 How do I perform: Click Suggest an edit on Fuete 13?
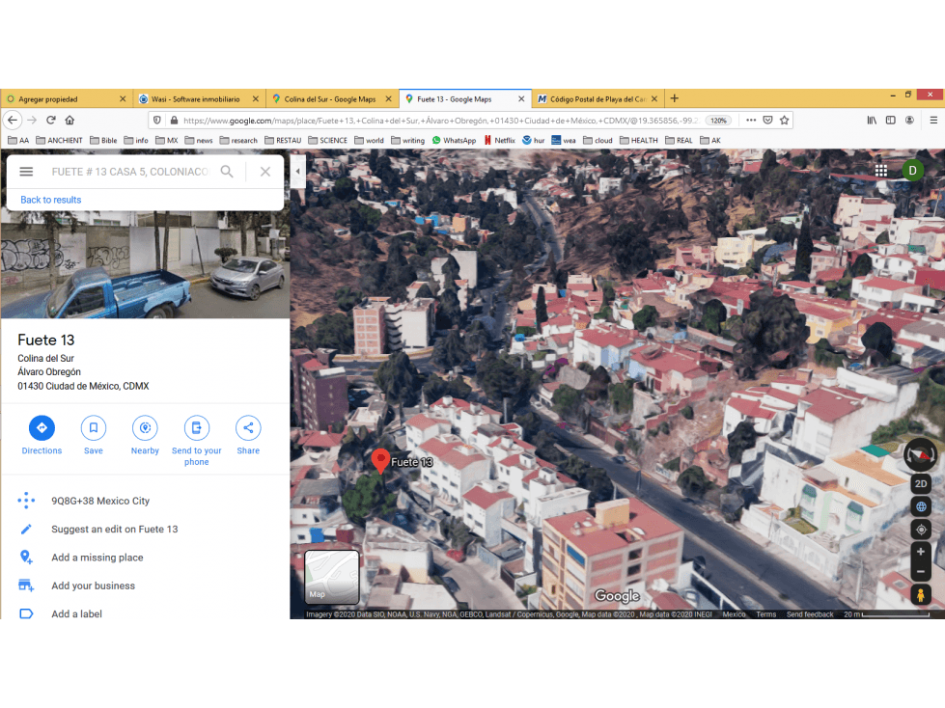click(x=115, y=529)
